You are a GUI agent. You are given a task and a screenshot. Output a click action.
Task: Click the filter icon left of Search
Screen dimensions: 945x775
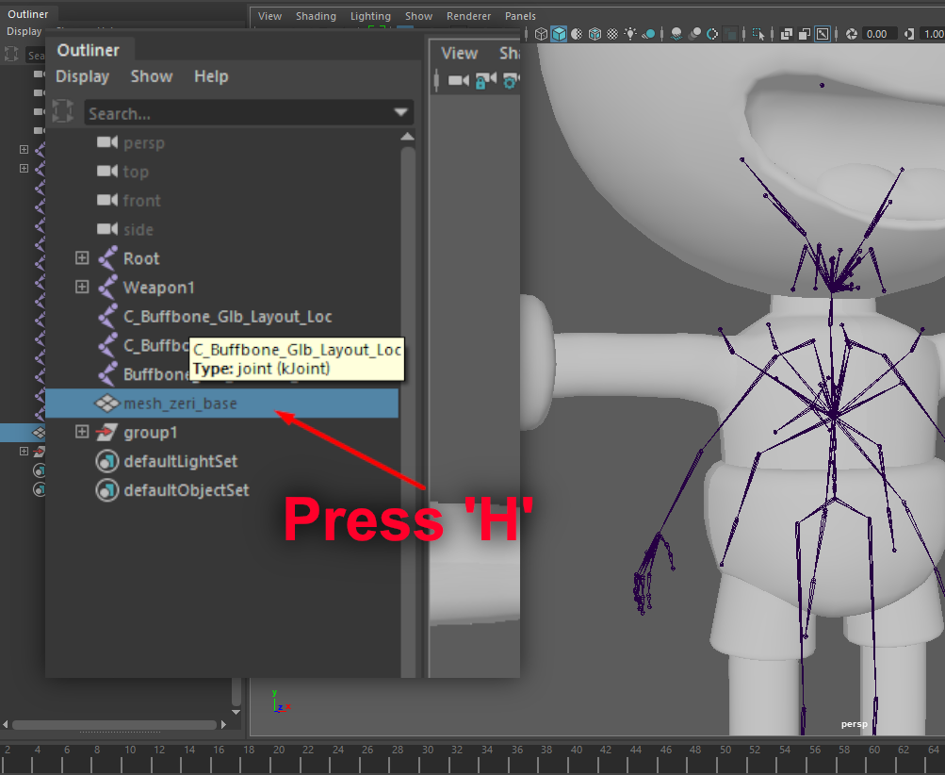click(63, 111)
